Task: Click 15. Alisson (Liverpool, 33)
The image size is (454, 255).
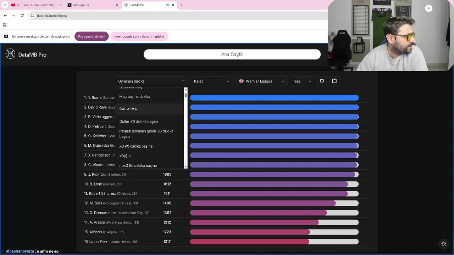Action: [x=104, y=232]
